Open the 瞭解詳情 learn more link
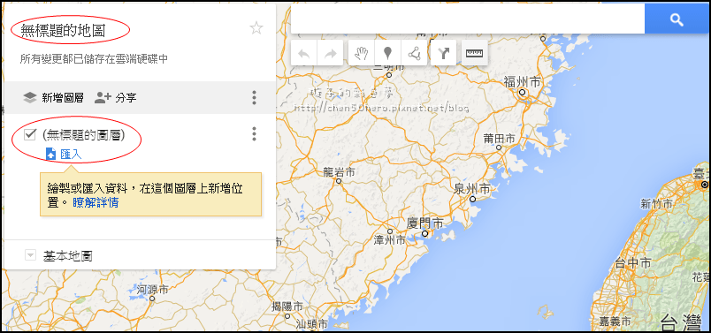The image size is (711, 333). pos(96,202)
